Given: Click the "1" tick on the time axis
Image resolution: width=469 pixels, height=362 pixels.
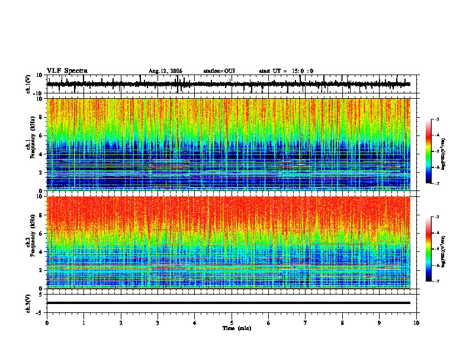Looking at the screenshot, I should [x=83, y=323].
